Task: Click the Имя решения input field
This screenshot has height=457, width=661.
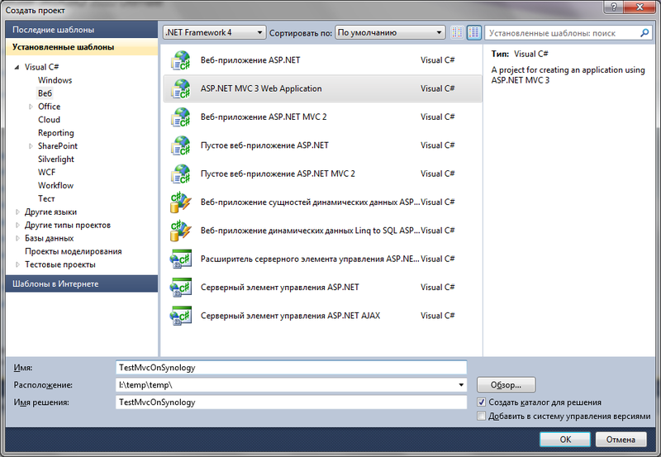Action: (291, 402)
